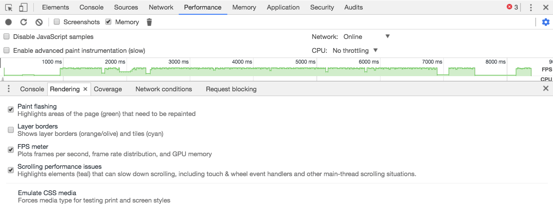Image resolution: width=553 pixels, height=209 pixels.
Task: Click the 4000 ms mark in timeline overview
Action: point(242,62)
